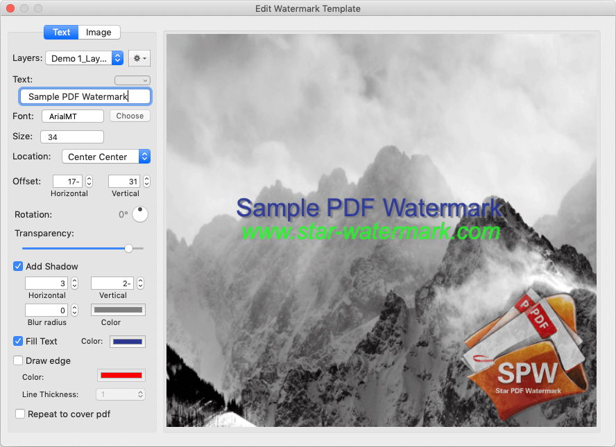Click the Sample PDF Watermark preview text
616x447 pixels.
pyautogui.click(x=369, y=207)
